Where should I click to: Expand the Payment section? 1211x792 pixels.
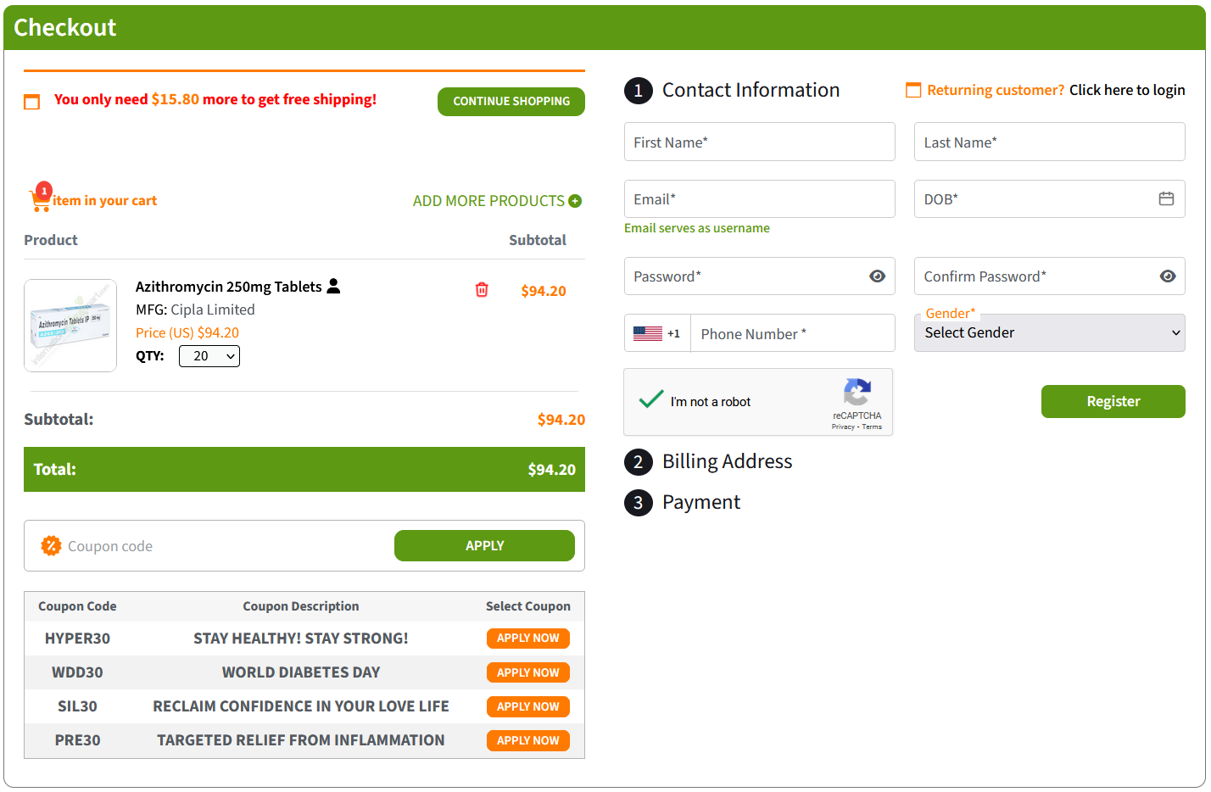point(700,502)
